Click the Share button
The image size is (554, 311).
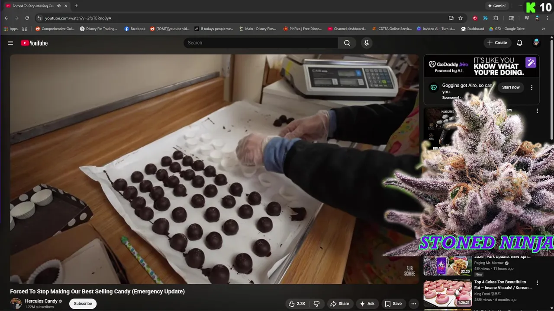(x=340, y=304)
